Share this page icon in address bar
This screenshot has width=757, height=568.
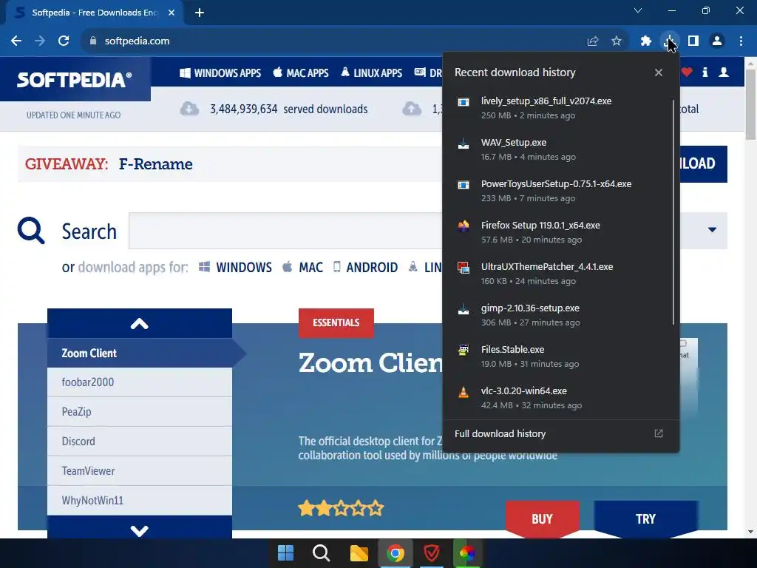tap(593, 41)
